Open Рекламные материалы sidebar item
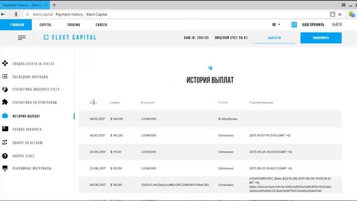This screenshot has width=357, height=201. [x=32, y=169]
